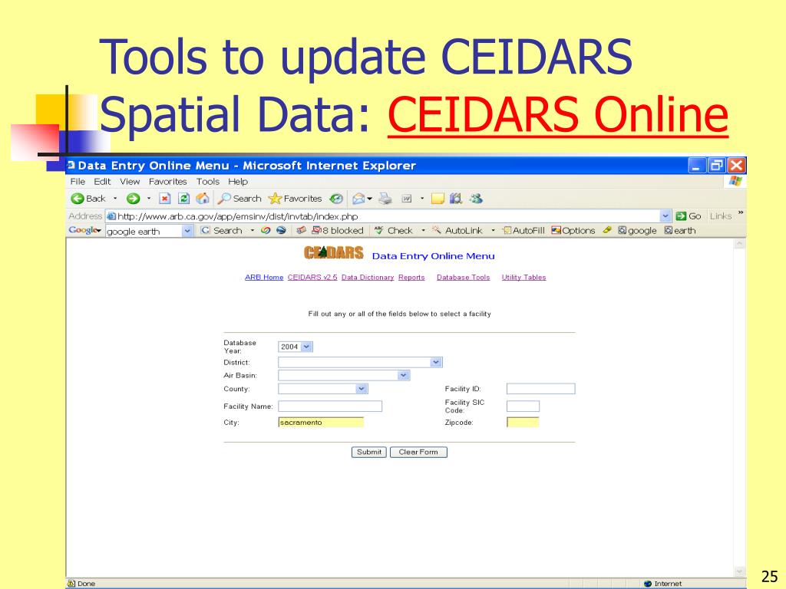Click the Facility SIC Code field
786x589 pixels.
coord(523,406)
